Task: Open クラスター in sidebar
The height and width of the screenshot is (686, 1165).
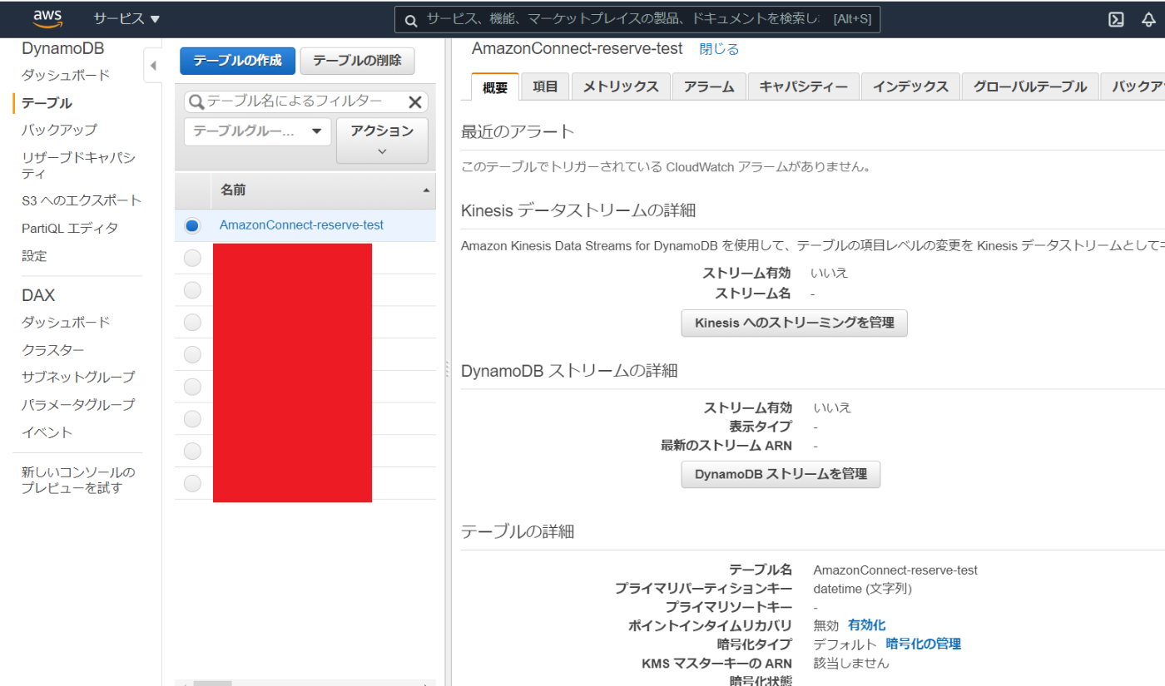Action: click(52, 350)
